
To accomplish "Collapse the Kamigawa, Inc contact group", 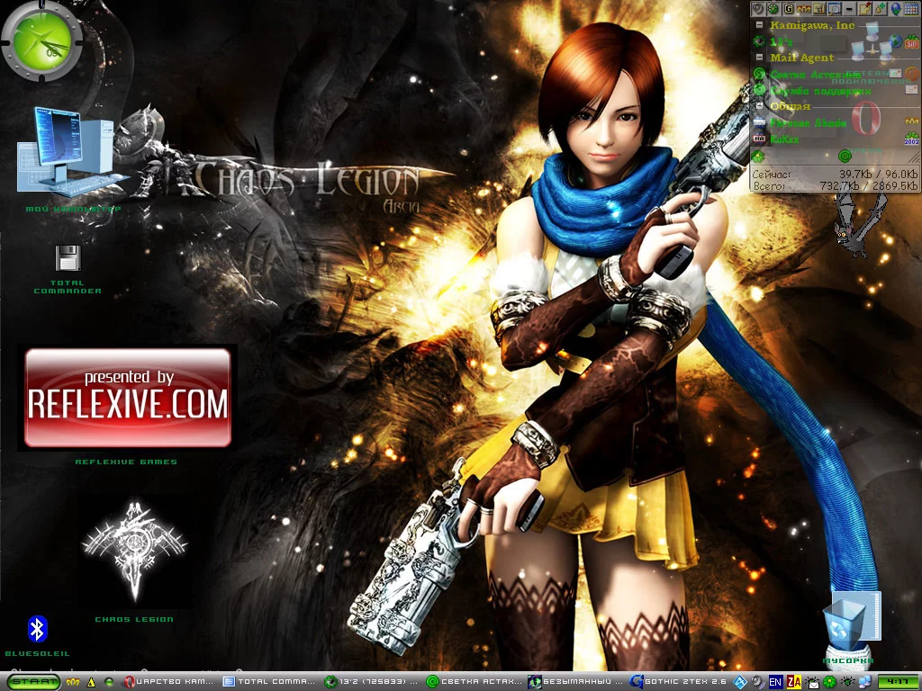I will [x=759, y=25].
